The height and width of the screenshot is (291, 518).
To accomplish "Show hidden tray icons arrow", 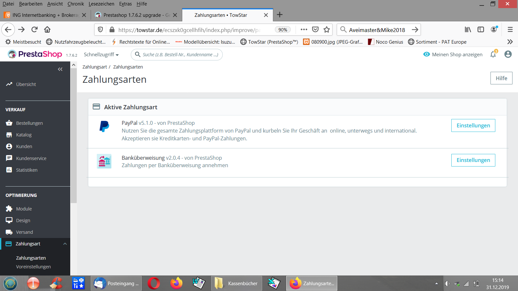I will point(436,284).
